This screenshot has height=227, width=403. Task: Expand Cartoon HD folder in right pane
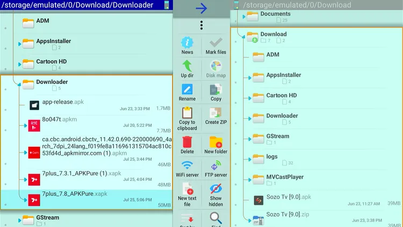click(249, 98)
